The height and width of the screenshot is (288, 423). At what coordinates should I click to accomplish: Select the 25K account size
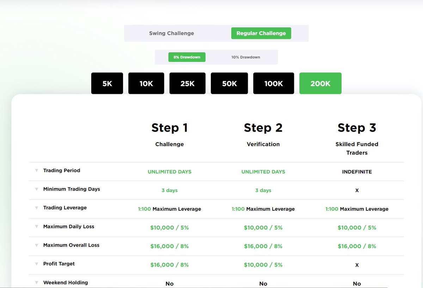[188, 83]
